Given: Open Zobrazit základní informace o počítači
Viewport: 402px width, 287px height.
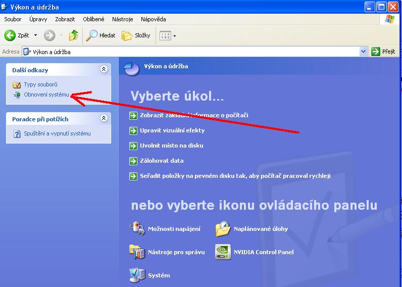Looking at the screenshot, I should coord(194,115).
